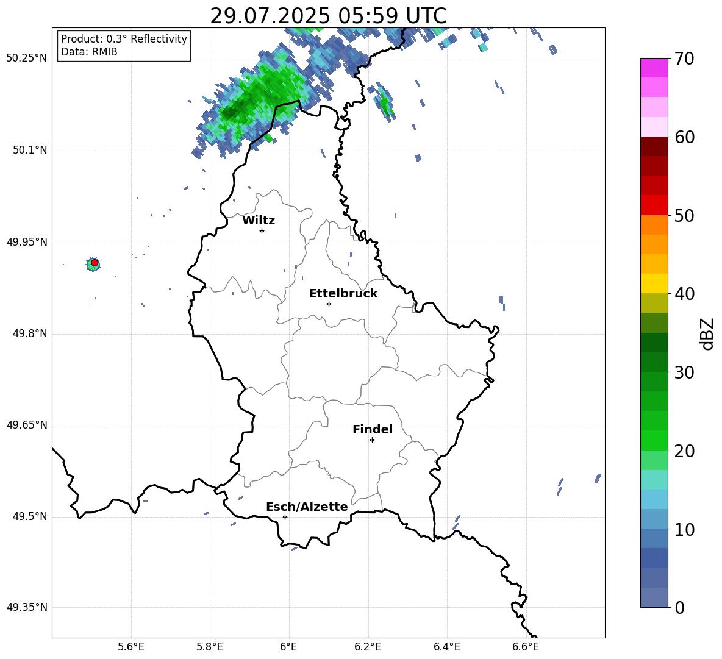
Task: Click the 'Product: 0.3° Reflectivity' legend text
Action: (x=124, y=39)
